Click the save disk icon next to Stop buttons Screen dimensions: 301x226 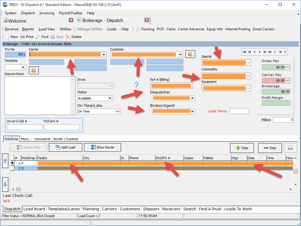click(x=290, y=148)
